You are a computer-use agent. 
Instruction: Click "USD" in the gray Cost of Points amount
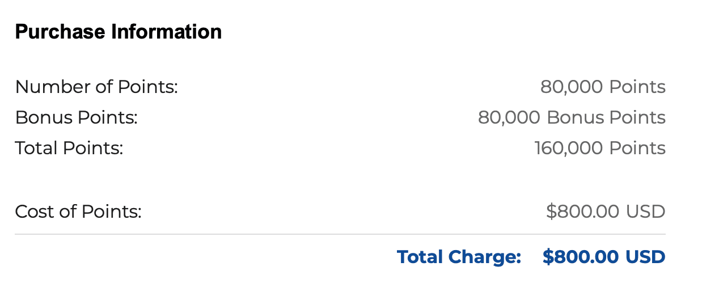click(645, 212)
